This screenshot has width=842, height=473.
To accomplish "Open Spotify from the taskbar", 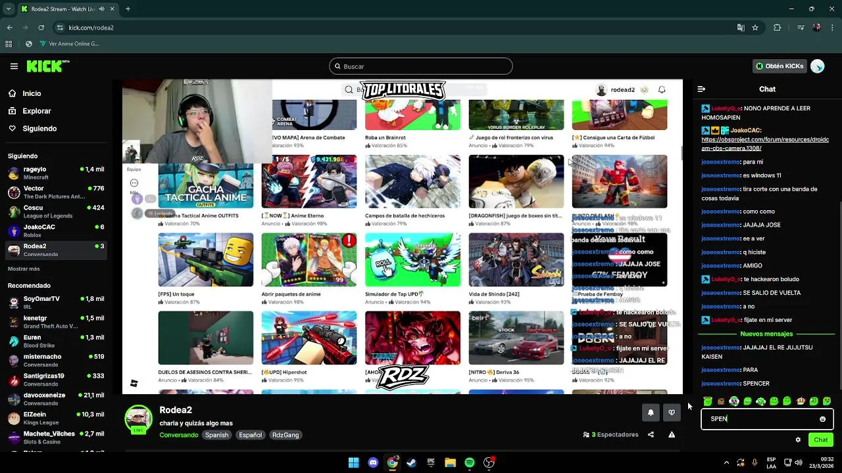I will coord(470,462).
